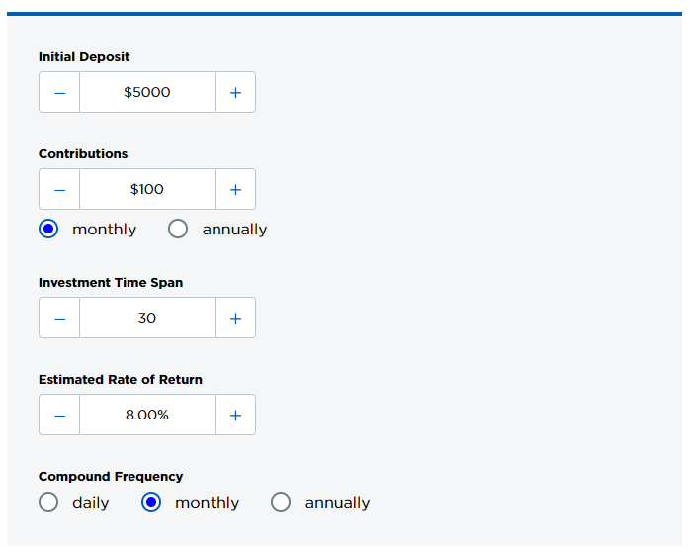Set compound frequency to daily

tap(48, 502)
